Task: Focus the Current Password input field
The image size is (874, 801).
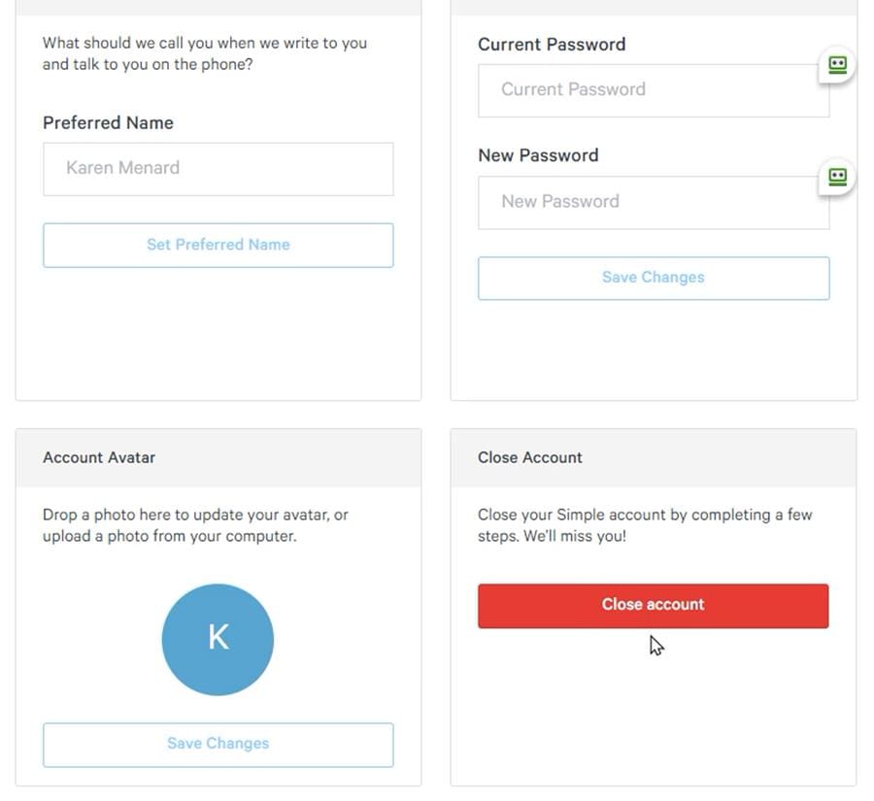Action: tap(653, 89)
